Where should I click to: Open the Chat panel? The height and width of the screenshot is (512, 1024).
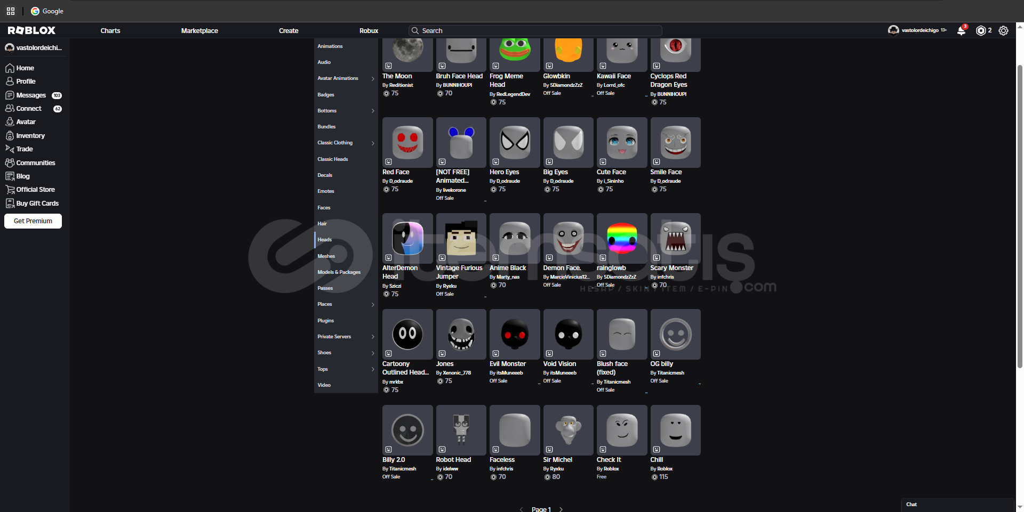click(957, 505)
